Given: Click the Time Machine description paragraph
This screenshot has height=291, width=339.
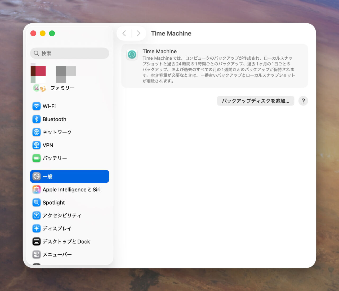Looking at the screenshot, I should click(219, 69).
